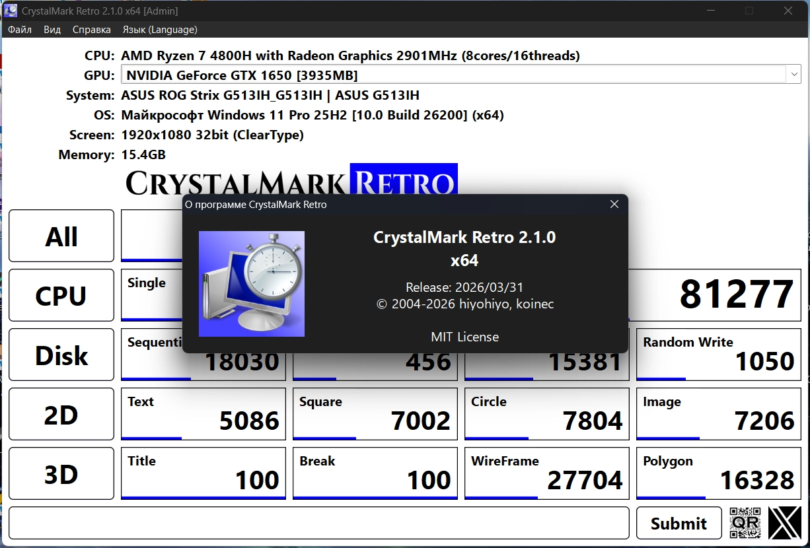Run the 3D benchmark button
This screenshot has height=548, width=810.
pyautogui.click(x=61, y=473)
